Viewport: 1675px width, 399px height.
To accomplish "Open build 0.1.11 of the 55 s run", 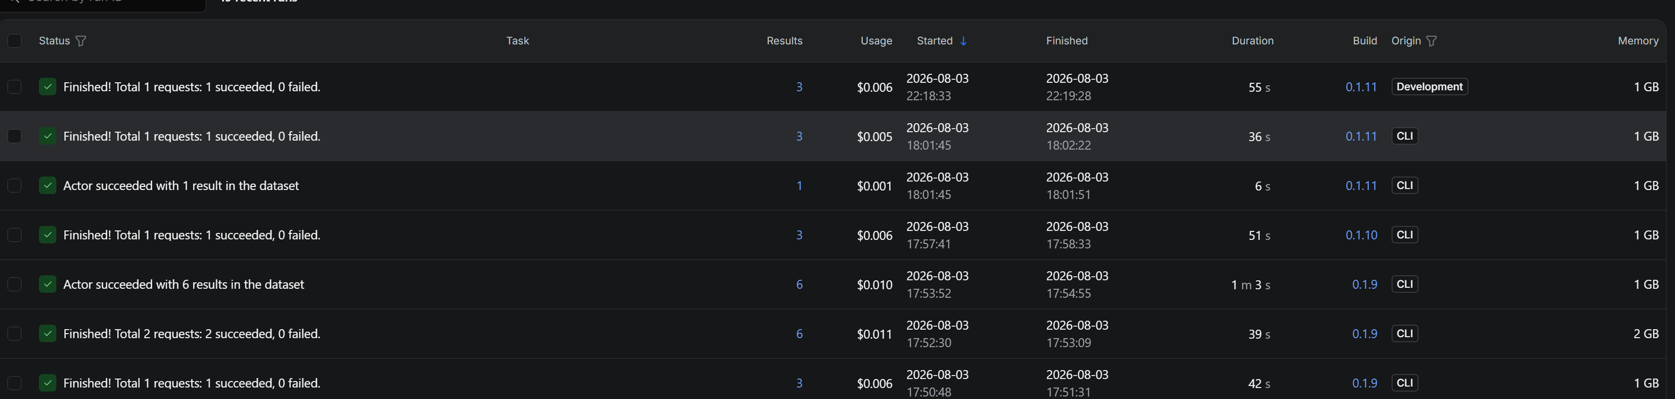I will [1361, 86].
